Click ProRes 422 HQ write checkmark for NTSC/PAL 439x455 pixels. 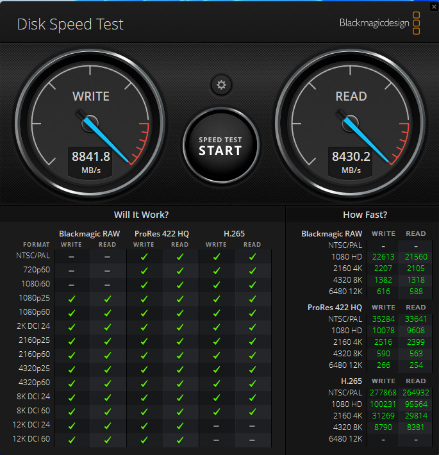coord(144,257)
